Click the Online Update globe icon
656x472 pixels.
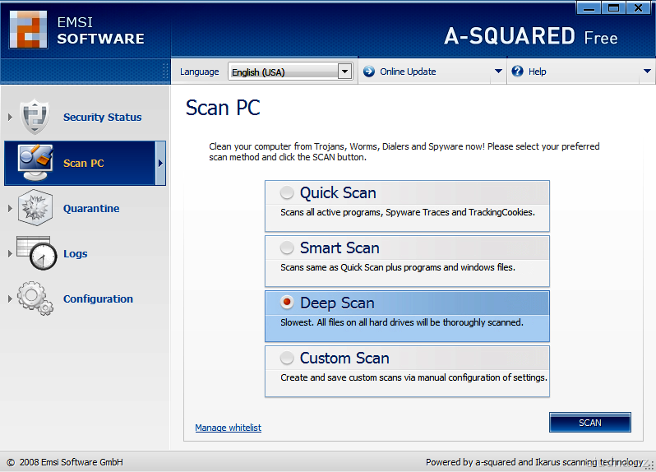[x=367, y=72]
